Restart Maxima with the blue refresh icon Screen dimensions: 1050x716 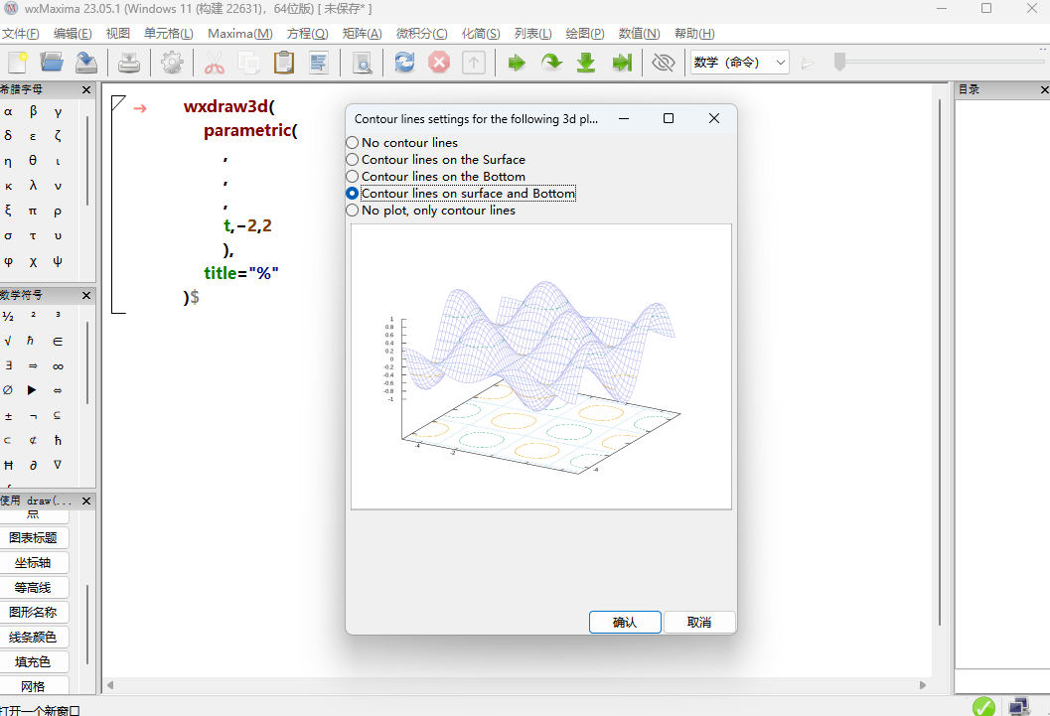[x=404, y=63]
